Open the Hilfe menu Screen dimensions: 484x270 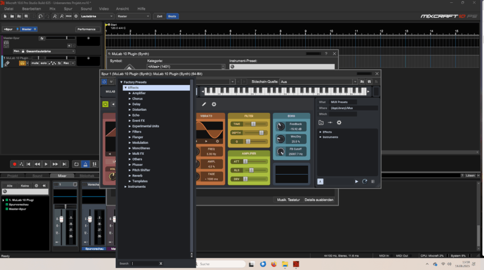[141, 8]
